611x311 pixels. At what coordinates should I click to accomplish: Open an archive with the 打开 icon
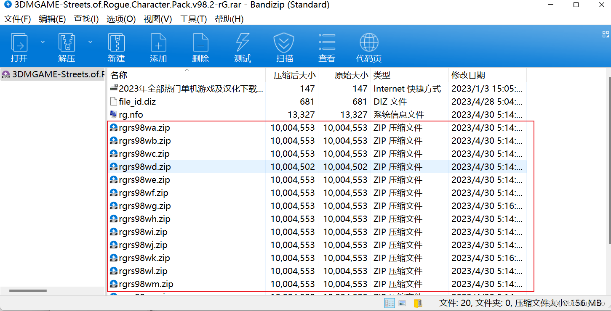coord(19,46)
